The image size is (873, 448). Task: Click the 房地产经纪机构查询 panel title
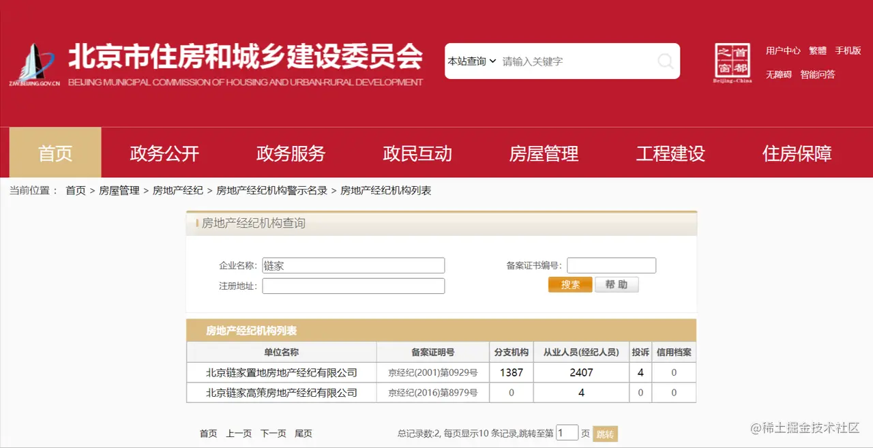(x=254, y=223)
